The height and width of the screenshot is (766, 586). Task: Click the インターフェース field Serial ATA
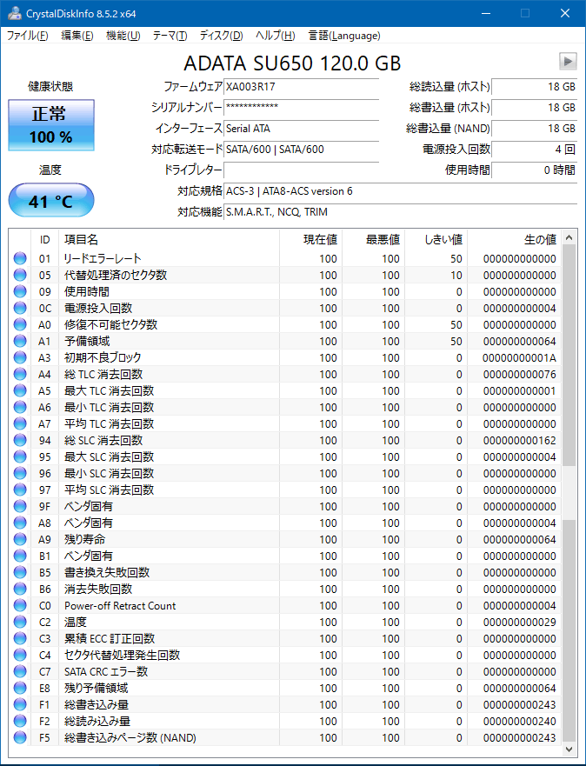[x=302, y=129]
